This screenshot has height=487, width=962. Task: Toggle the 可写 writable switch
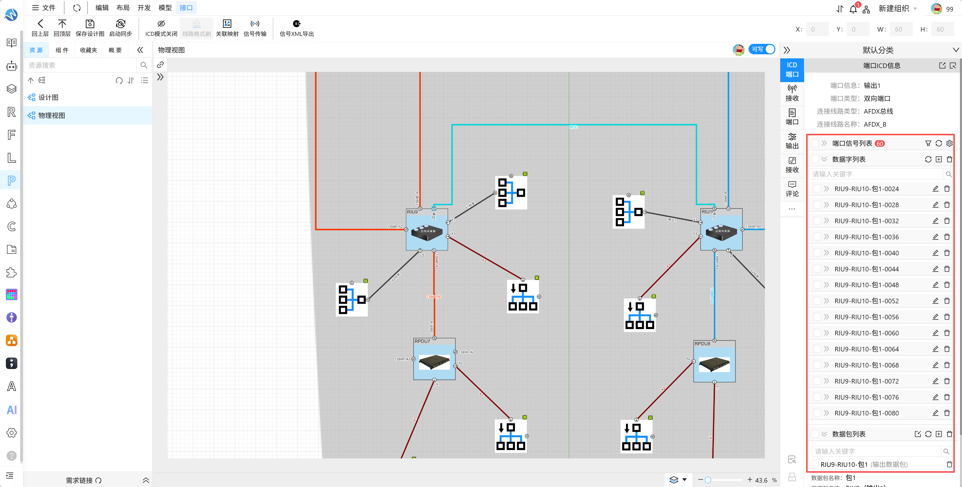pos(762,49)
